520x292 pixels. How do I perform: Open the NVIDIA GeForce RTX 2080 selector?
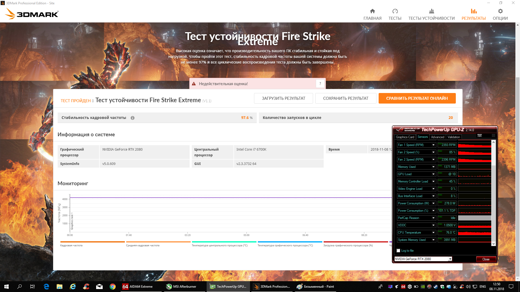click(x=423, y=259)
